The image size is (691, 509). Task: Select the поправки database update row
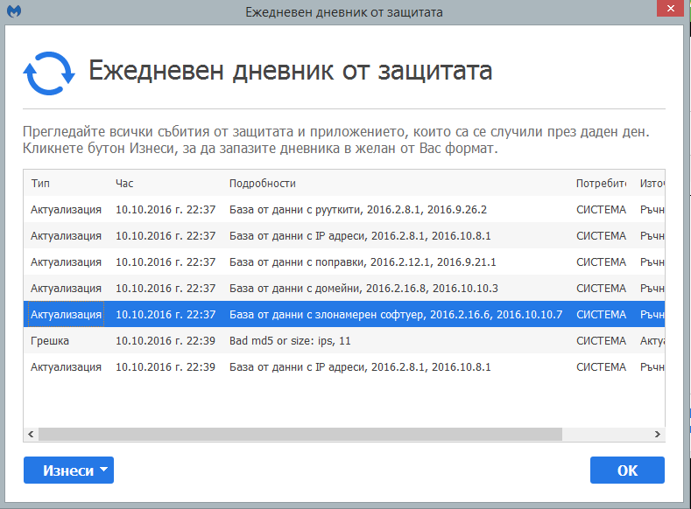(x=344, y=262)
